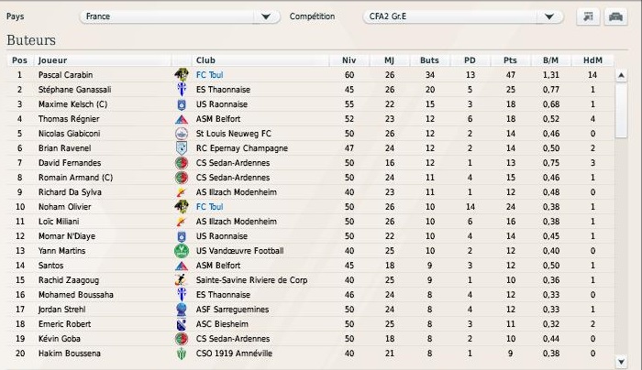Click AS Illzach Modenheim crest beside Richard Da Sylva
The height and width of the screenshot is (370, 642).
[x=182, y=192]
